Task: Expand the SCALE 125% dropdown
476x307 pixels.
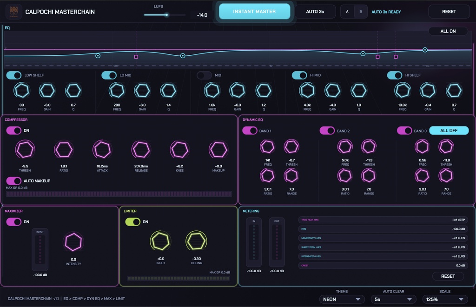Action: pyautogui.click(x=445, y=299)
